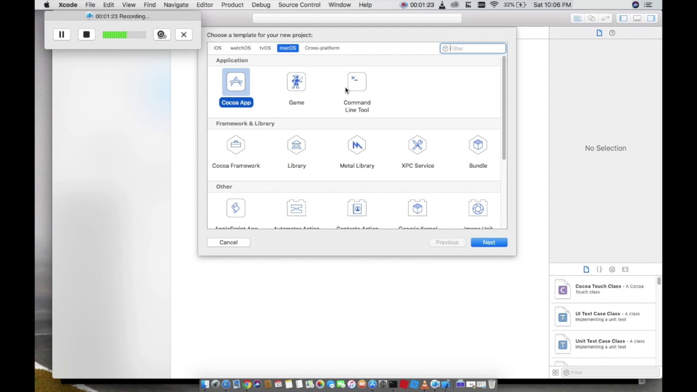Click the template Filter field
Screen dimensions: 697x392
coord(473,48)
